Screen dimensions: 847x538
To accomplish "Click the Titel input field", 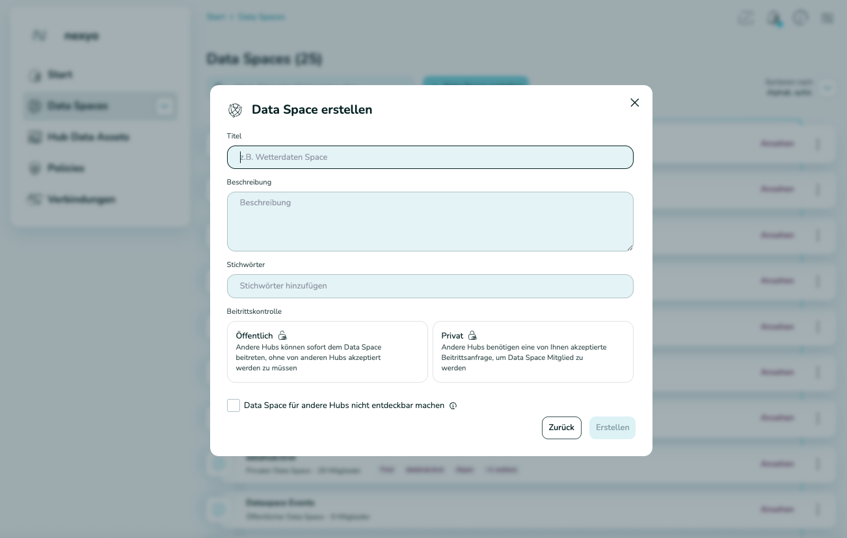I will (x=430, y=157).
